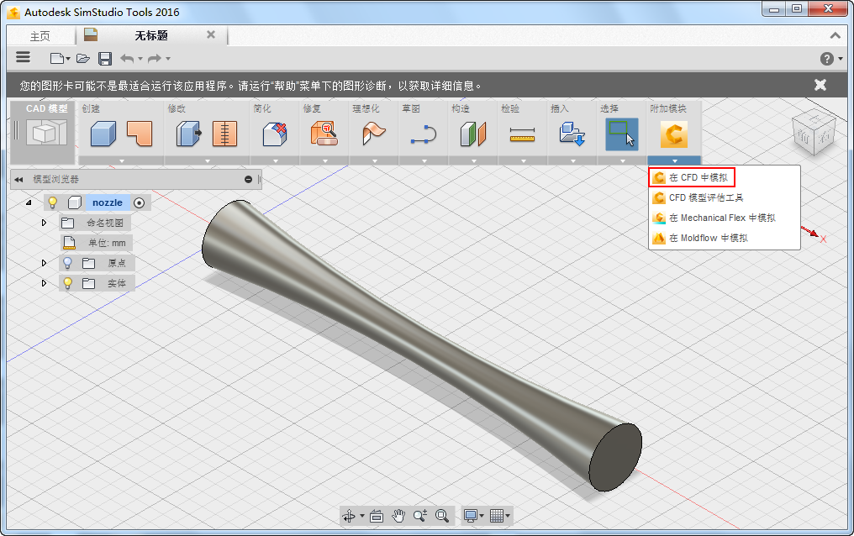Screen dimensions: 854x536
Task: Save the current document
Action: [105, 58]
